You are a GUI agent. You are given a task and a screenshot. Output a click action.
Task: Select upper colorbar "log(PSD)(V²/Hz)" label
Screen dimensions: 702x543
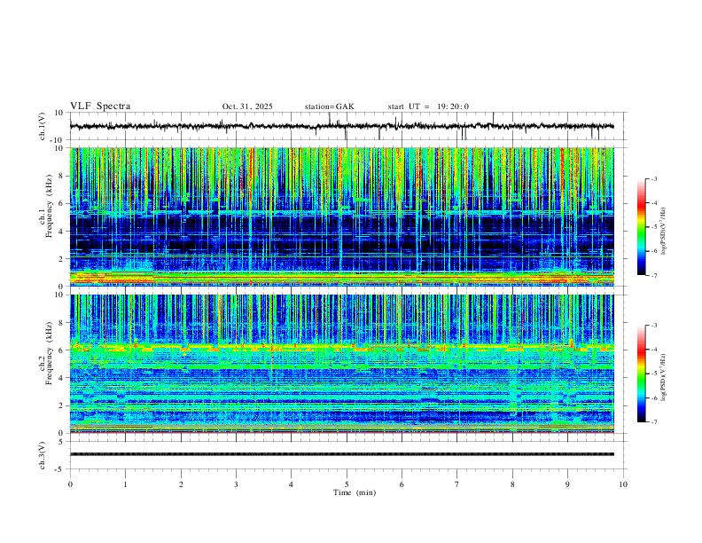[663, 231]
